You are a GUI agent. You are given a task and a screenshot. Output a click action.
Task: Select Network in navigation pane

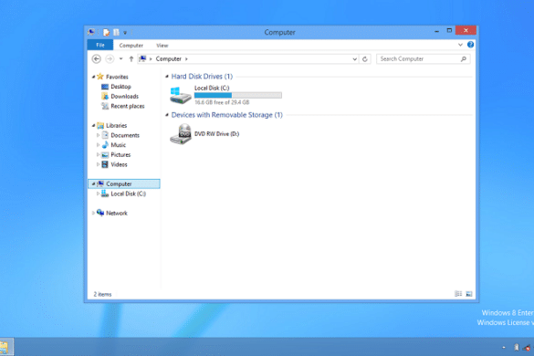(x=117, y=214)
